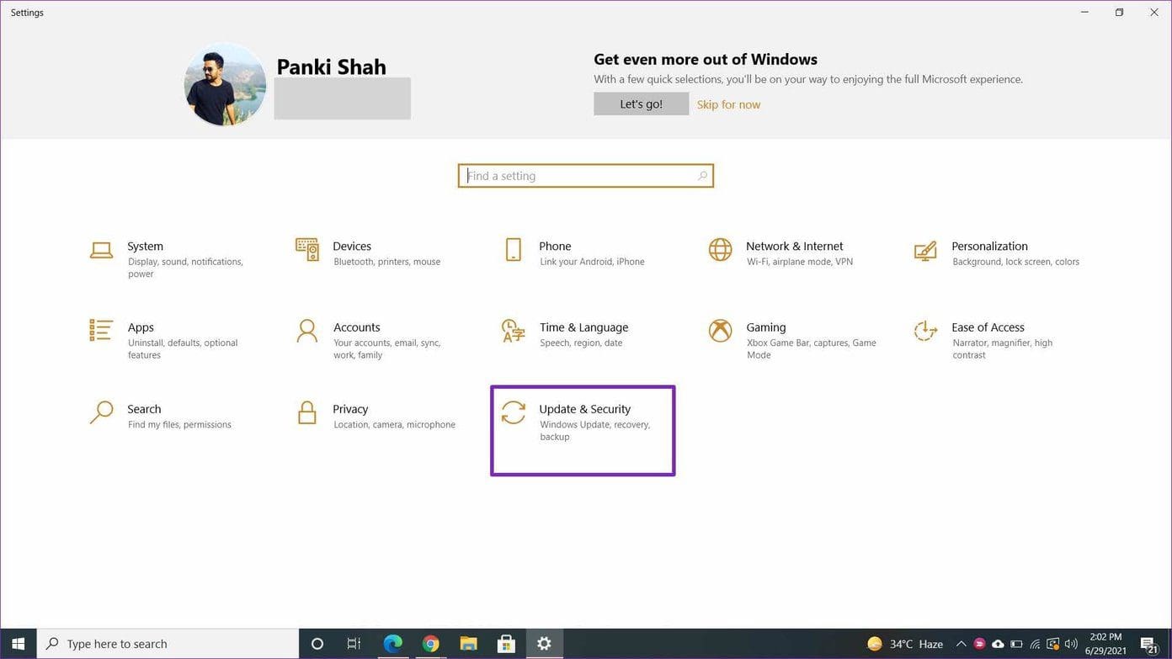This screenshot has height=659, width=1172.
Task: Click the Skip for now link
Action: 728,104
